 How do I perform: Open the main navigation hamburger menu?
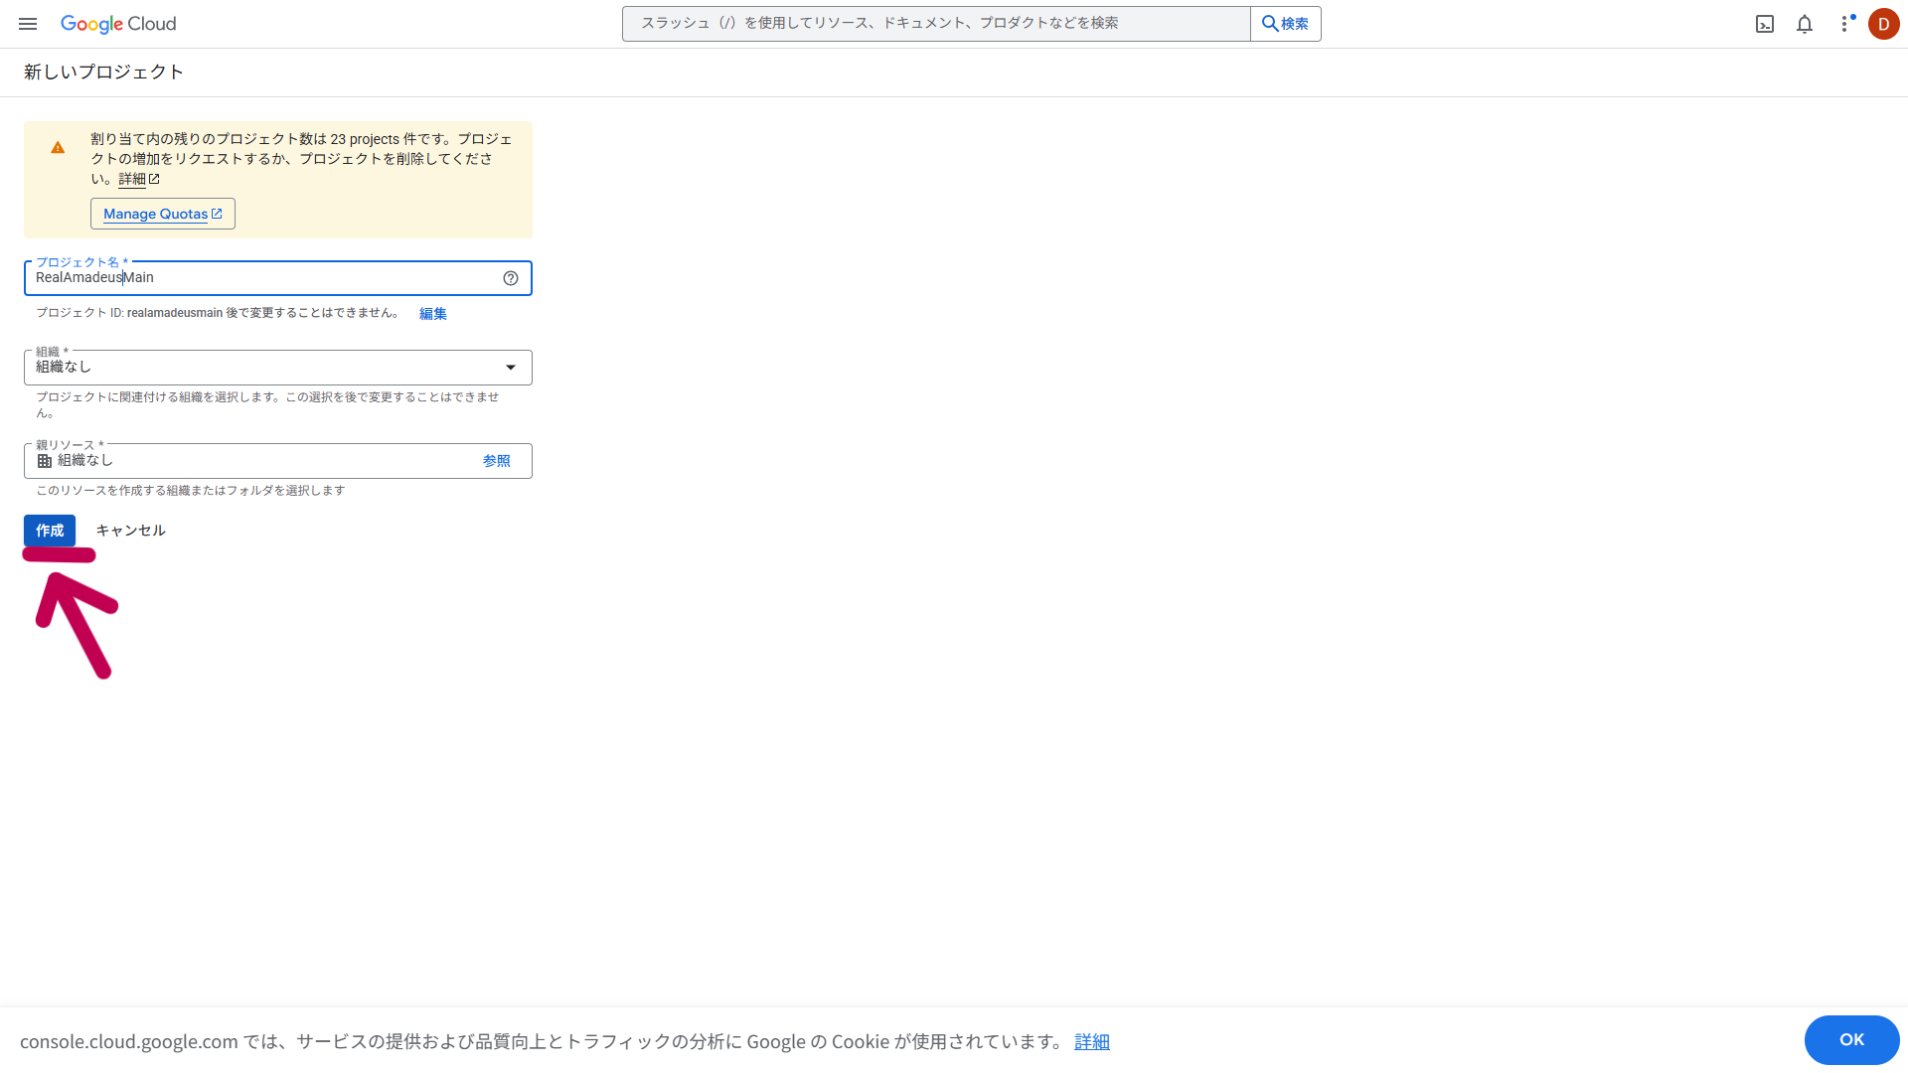click(x=28, y=24)
